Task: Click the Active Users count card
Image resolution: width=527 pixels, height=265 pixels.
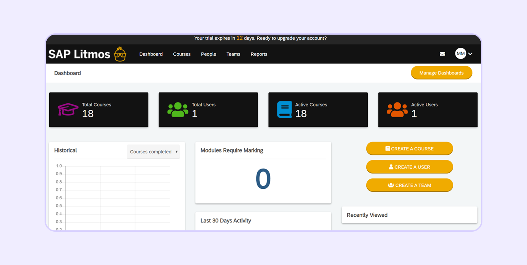Action: pos(428,110)
